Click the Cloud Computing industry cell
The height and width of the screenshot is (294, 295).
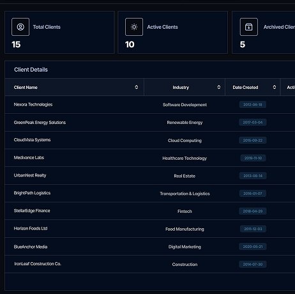(185, 141)
